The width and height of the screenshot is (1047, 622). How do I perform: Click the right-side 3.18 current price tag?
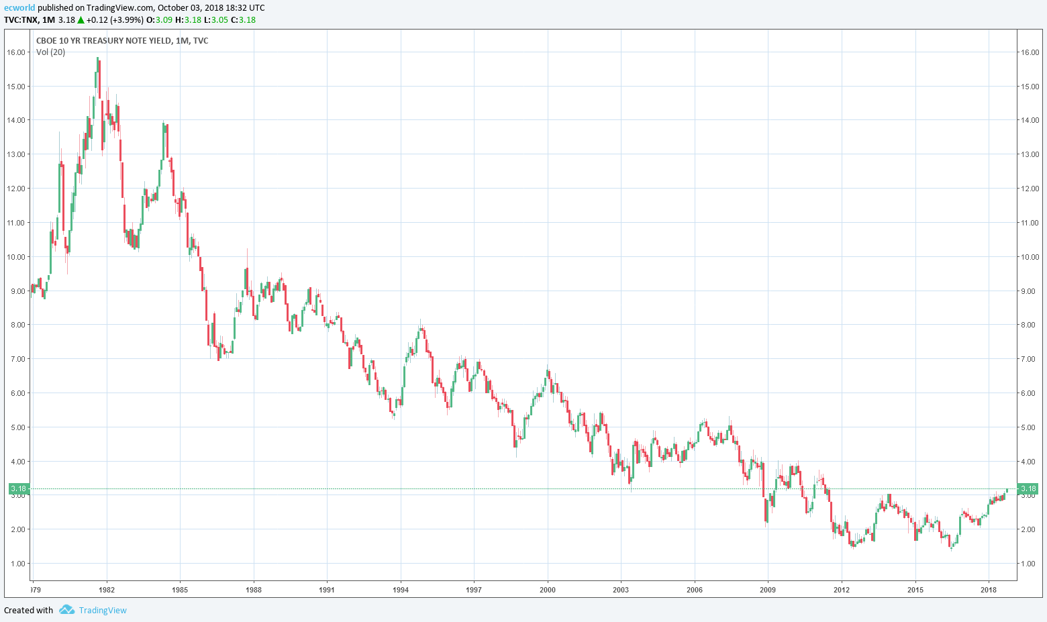pyautogui.click(x=1028, y=488)
